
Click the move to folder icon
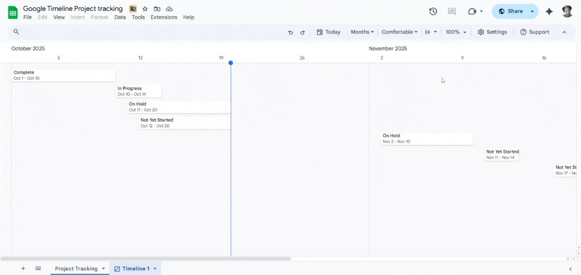[x=157, y=9]
